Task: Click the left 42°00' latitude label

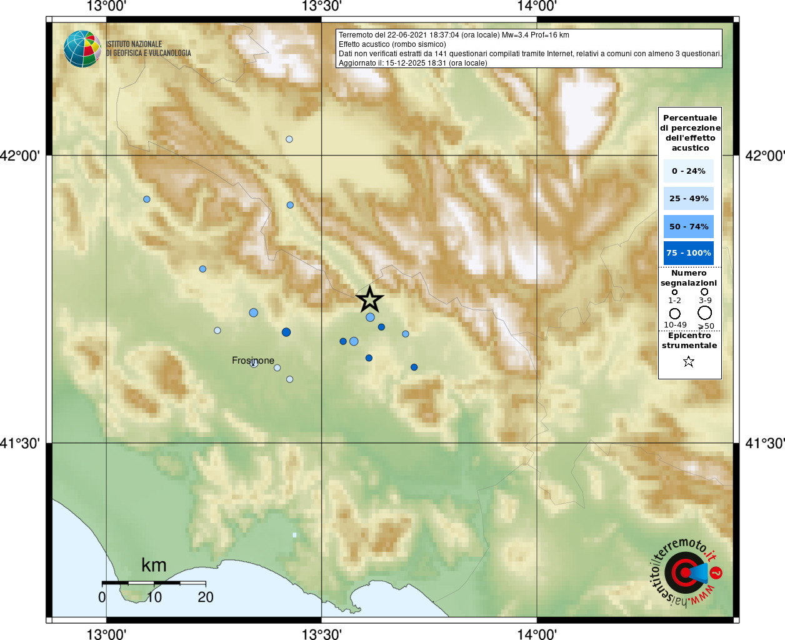Action: 20,156
